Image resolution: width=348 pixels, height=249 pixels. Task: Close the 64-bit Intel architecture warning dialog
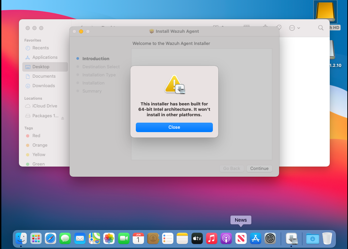174,127
